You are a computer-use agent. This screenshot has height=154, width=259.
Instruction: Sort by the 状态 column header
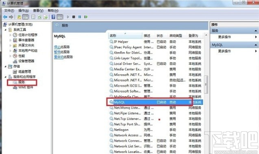pyautogui.click(x=161, y=35)
